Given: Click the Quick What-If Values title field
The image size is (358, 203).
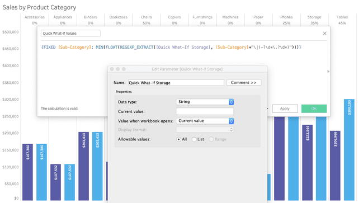Looking at the screenshot, I should tap(70, 34).
